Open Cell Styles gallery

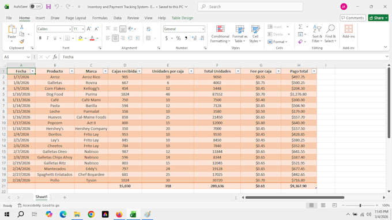pyautogui.click(x=255, y=34)
